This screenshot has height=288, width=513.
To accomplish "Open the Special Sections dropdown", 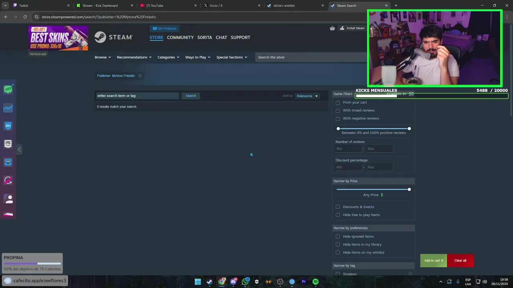I will [232, 57].
